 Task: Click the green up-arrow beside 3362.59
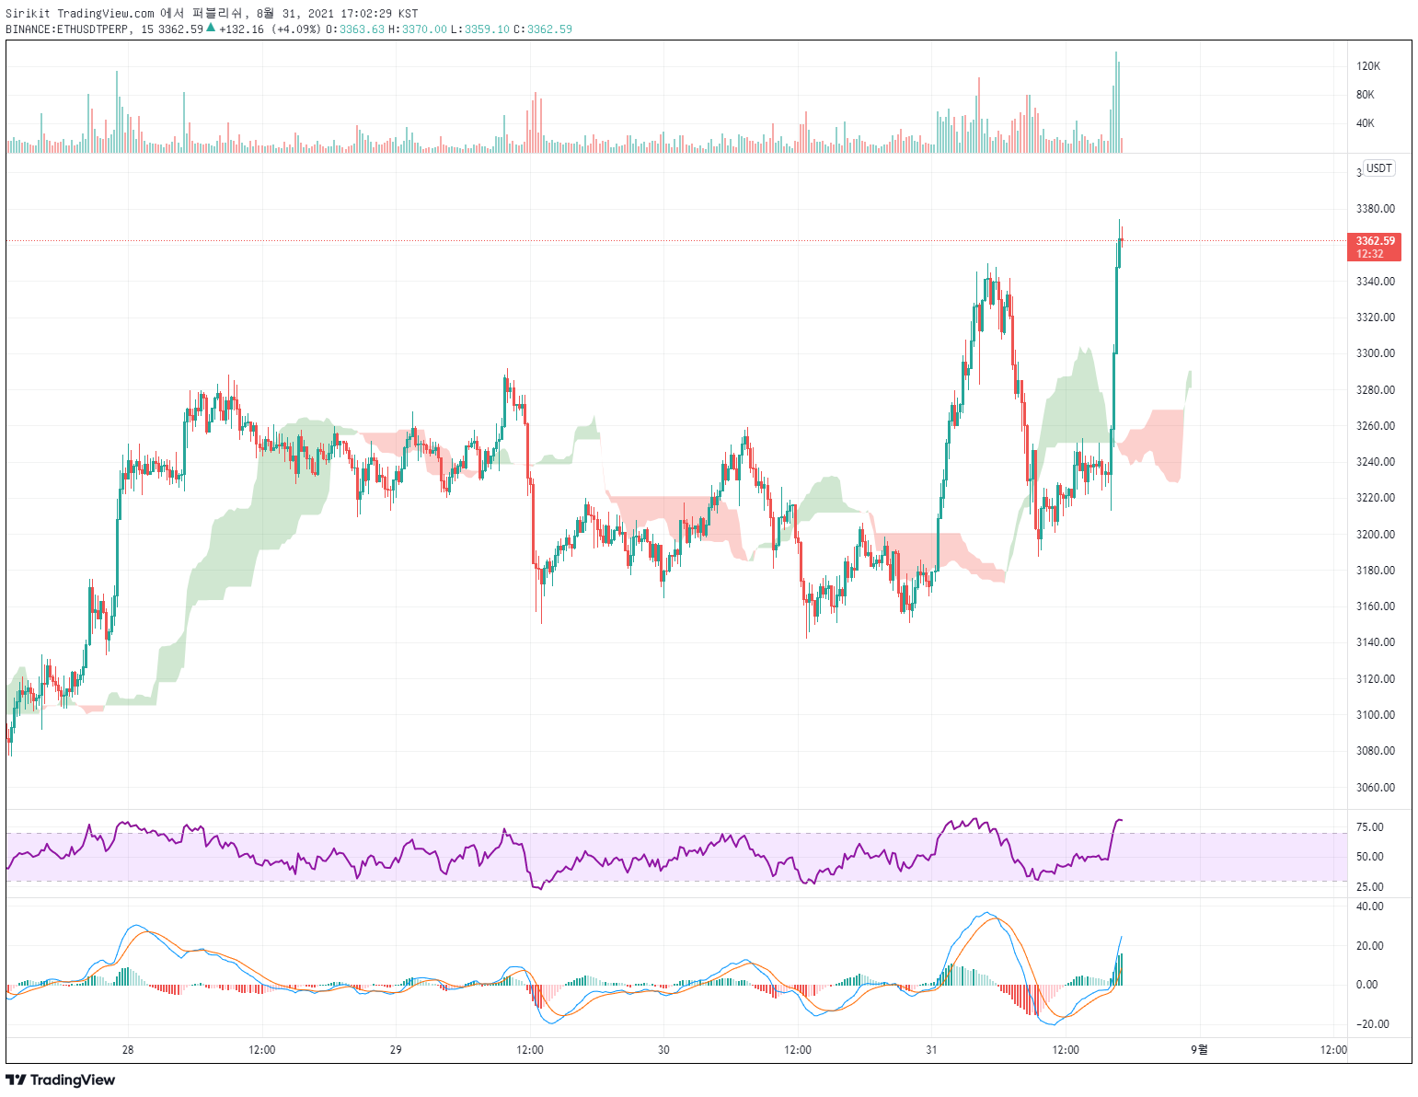(211, 29)
